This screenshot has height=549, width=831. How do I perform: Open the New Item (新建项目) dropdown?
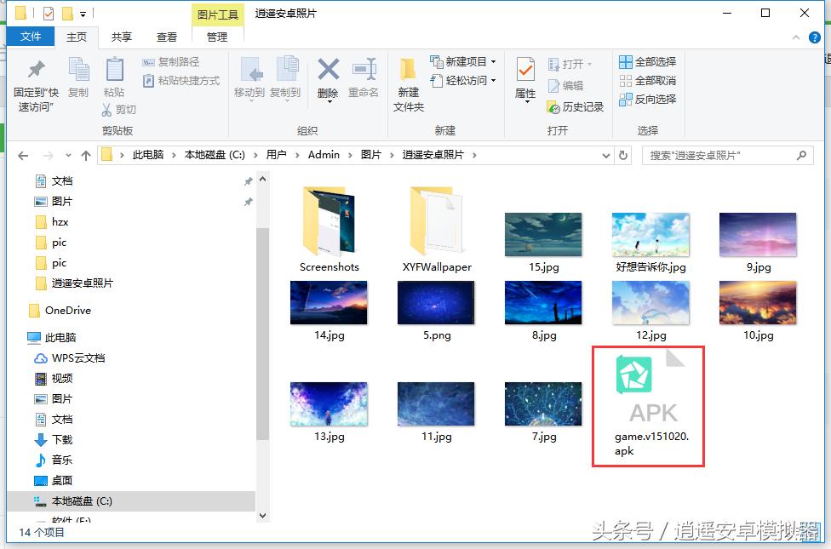(x=462, y=60)
